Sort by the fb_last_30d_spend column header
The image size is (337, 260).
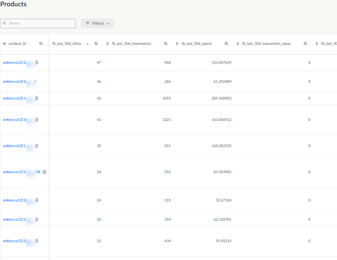coord(196,44)
